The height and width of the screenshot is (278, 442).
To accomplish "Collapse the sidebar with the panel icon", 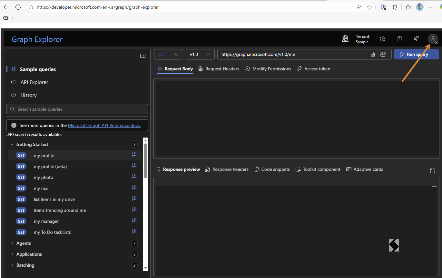I will point(143,56).
